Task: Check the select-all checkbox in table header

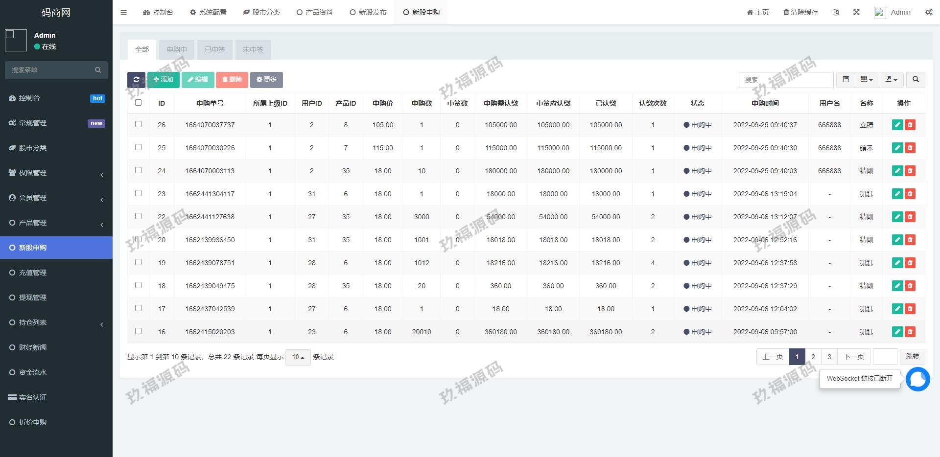Action: click(x=138, y=103)
